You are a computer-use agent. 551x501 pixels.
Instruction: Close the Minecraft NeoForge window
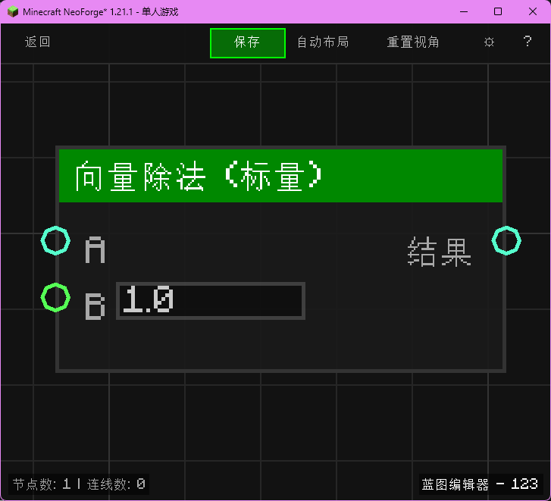[532, 11]
